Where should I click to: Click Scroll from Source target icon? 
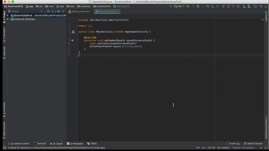48,11
